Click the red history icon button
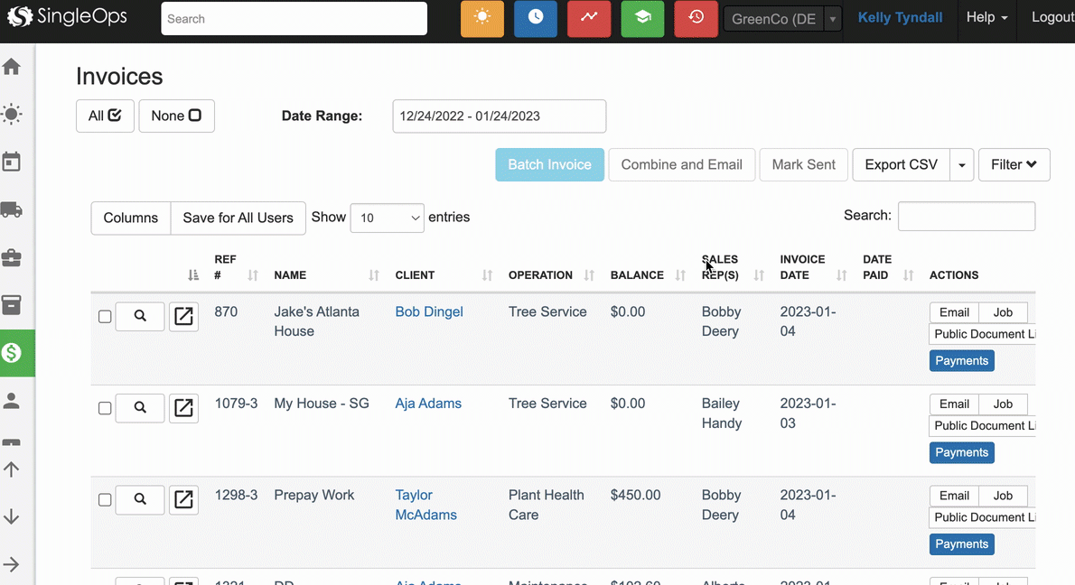This screenshot has height=585, width=1075. pyautogui.click(x=696, y=19)
